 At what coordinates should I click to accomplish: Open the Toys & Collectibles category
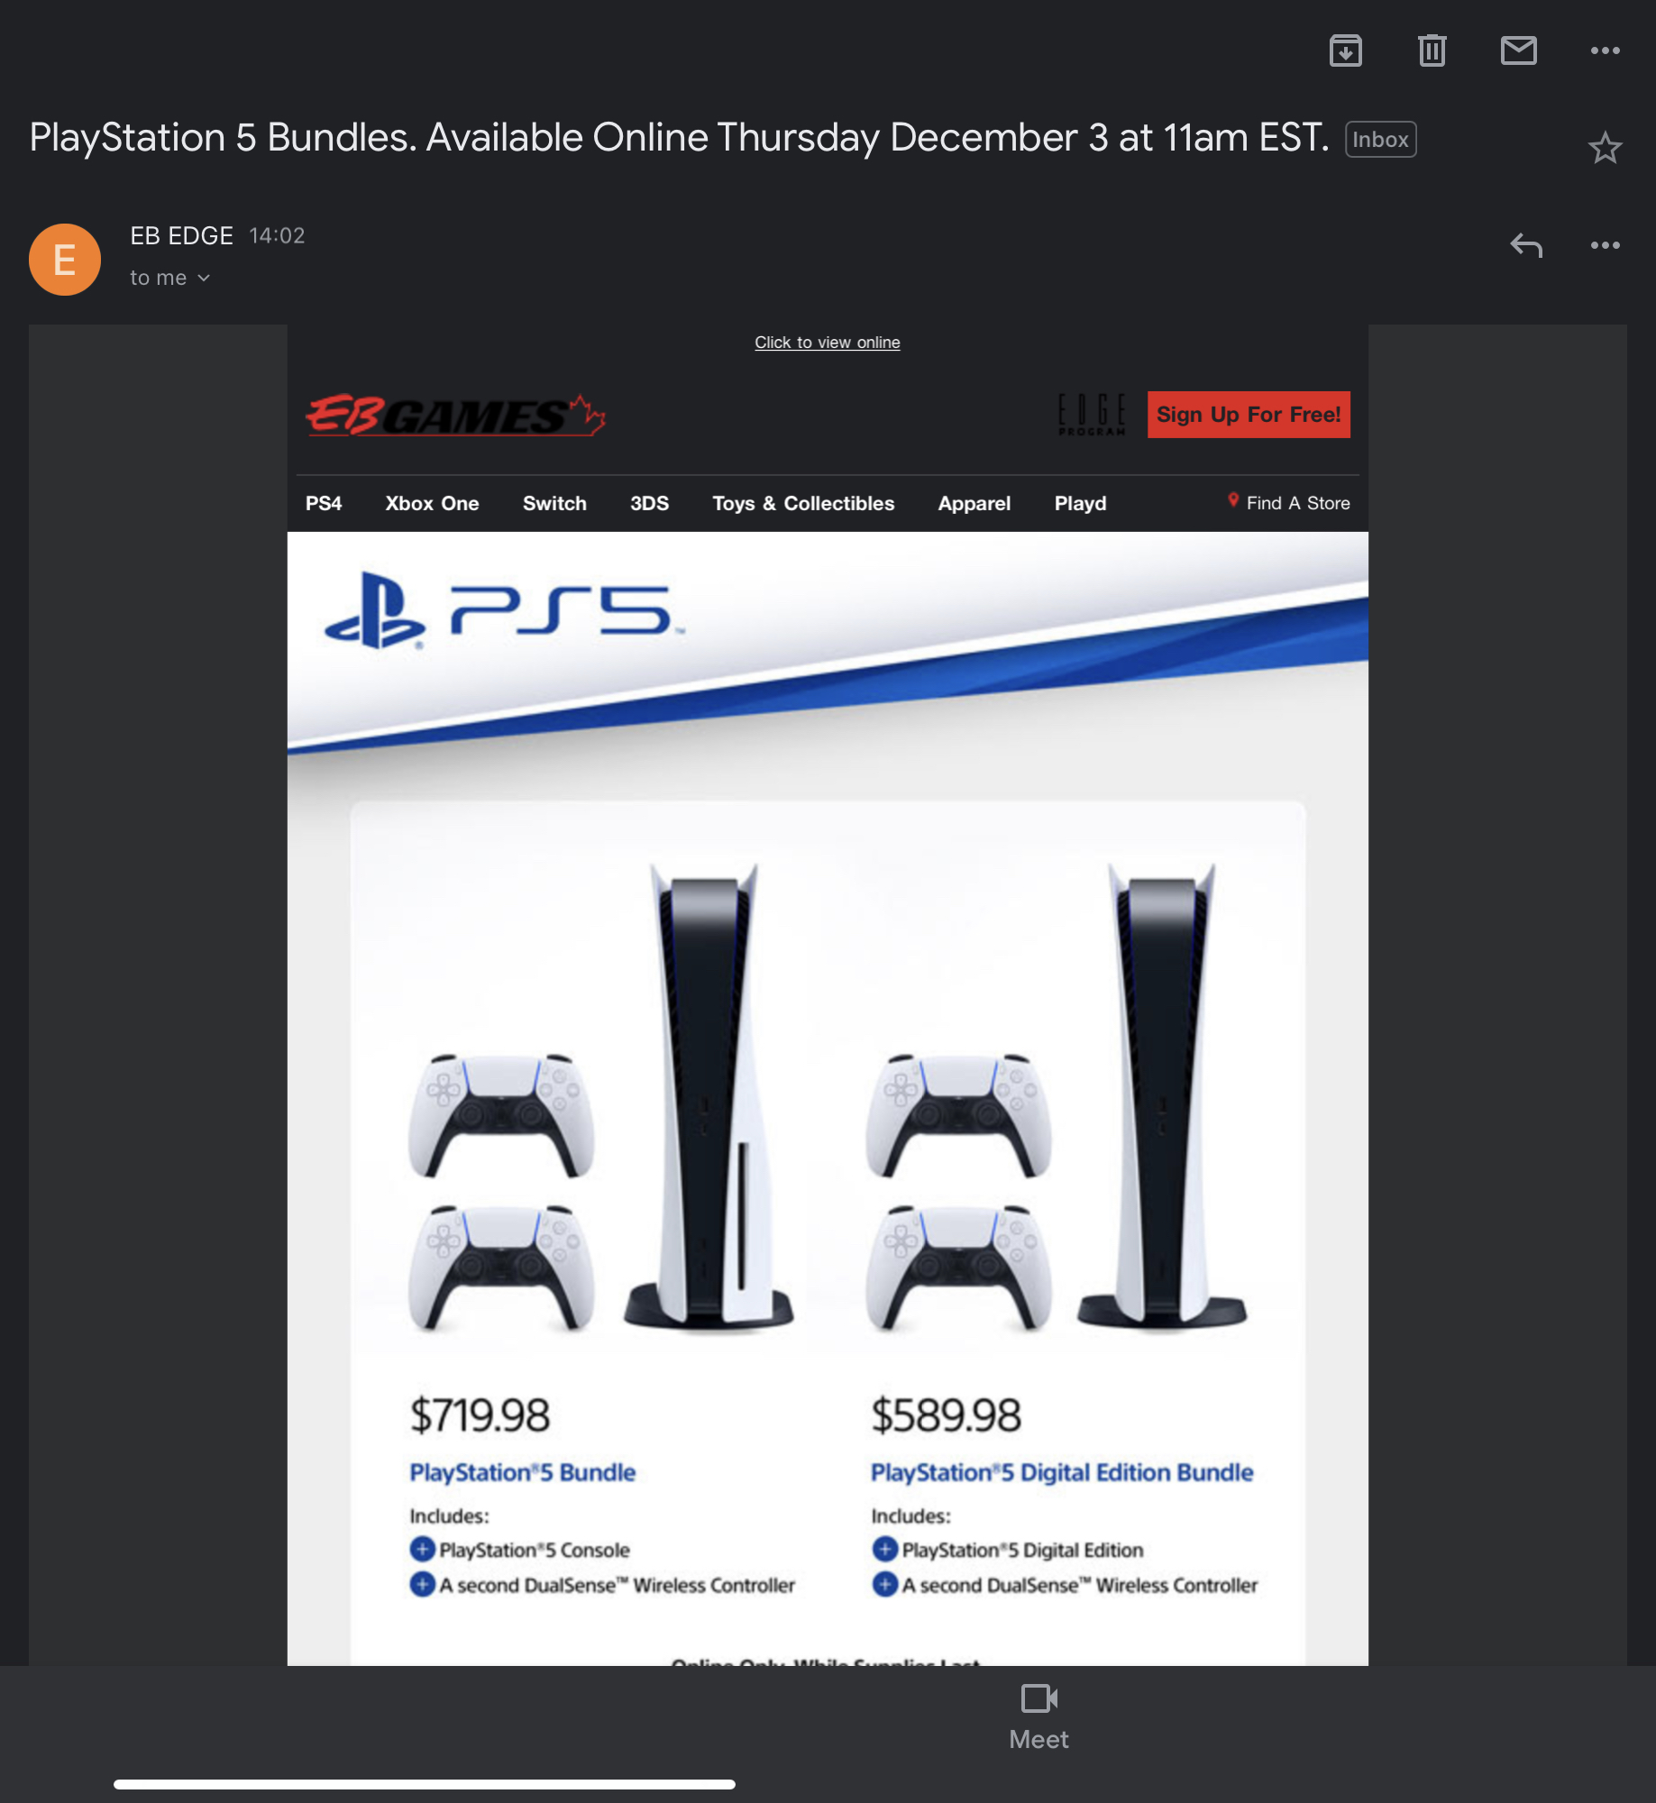pos(803,503)
